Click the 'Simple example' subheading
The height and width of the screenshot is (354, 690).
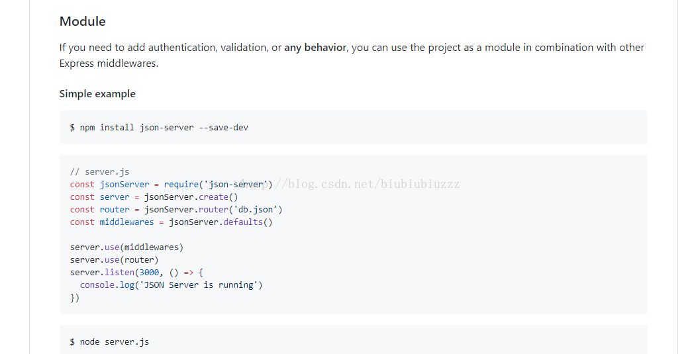coord(97,94)
